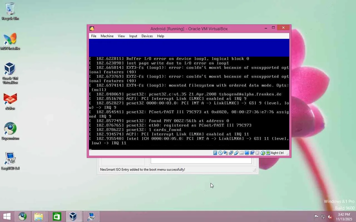Screen dimensions: 356x222
Task: Select the EasyBCD 2.4 desktop shortcut
Action: 10,161
